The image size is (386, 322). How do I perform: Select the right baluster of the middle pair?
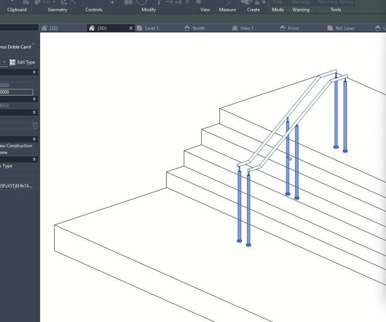click(297, 163)
